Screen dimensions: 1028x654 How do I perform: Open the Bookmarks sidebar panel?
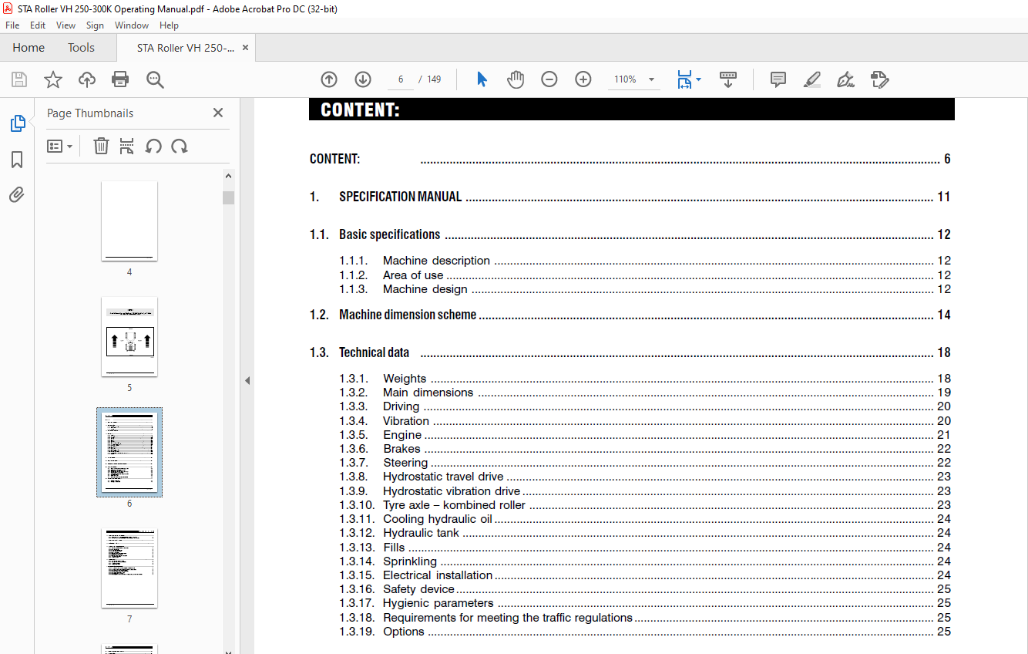coord(17,160)
